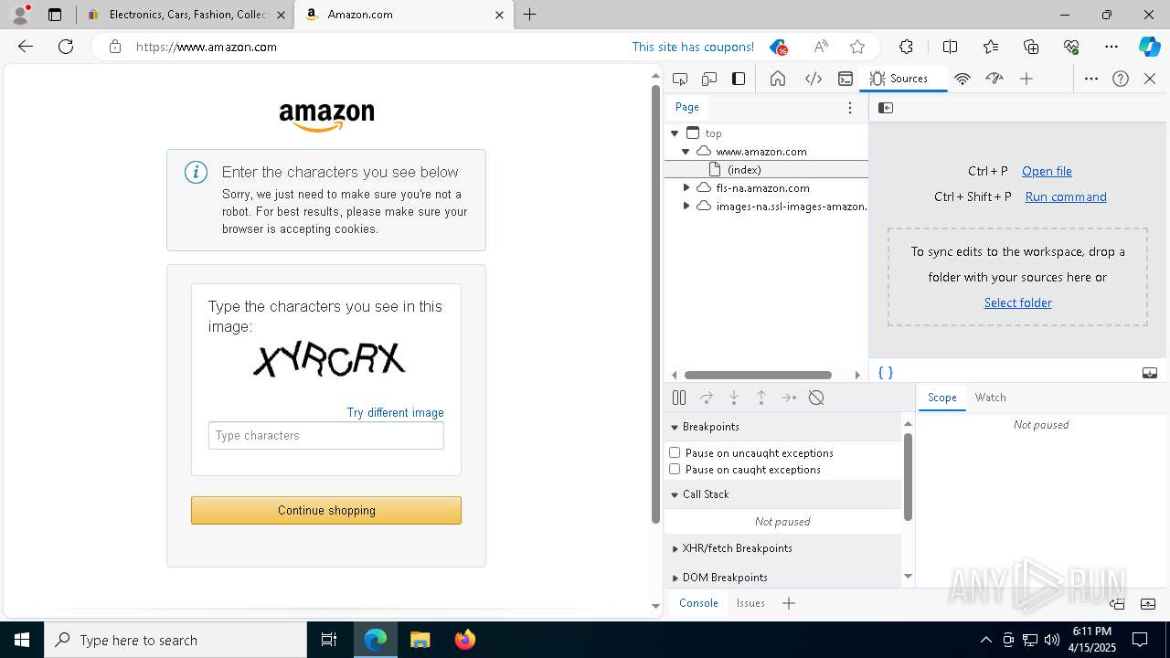Image resolution: width=1170 pixels, height=658 pixels.
Task: Open the Network panel wifi icon
Action: coord(963,79)
